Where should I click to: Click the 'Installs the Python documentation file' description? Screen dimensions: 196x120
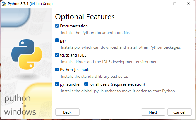click(x=95, y=33)
